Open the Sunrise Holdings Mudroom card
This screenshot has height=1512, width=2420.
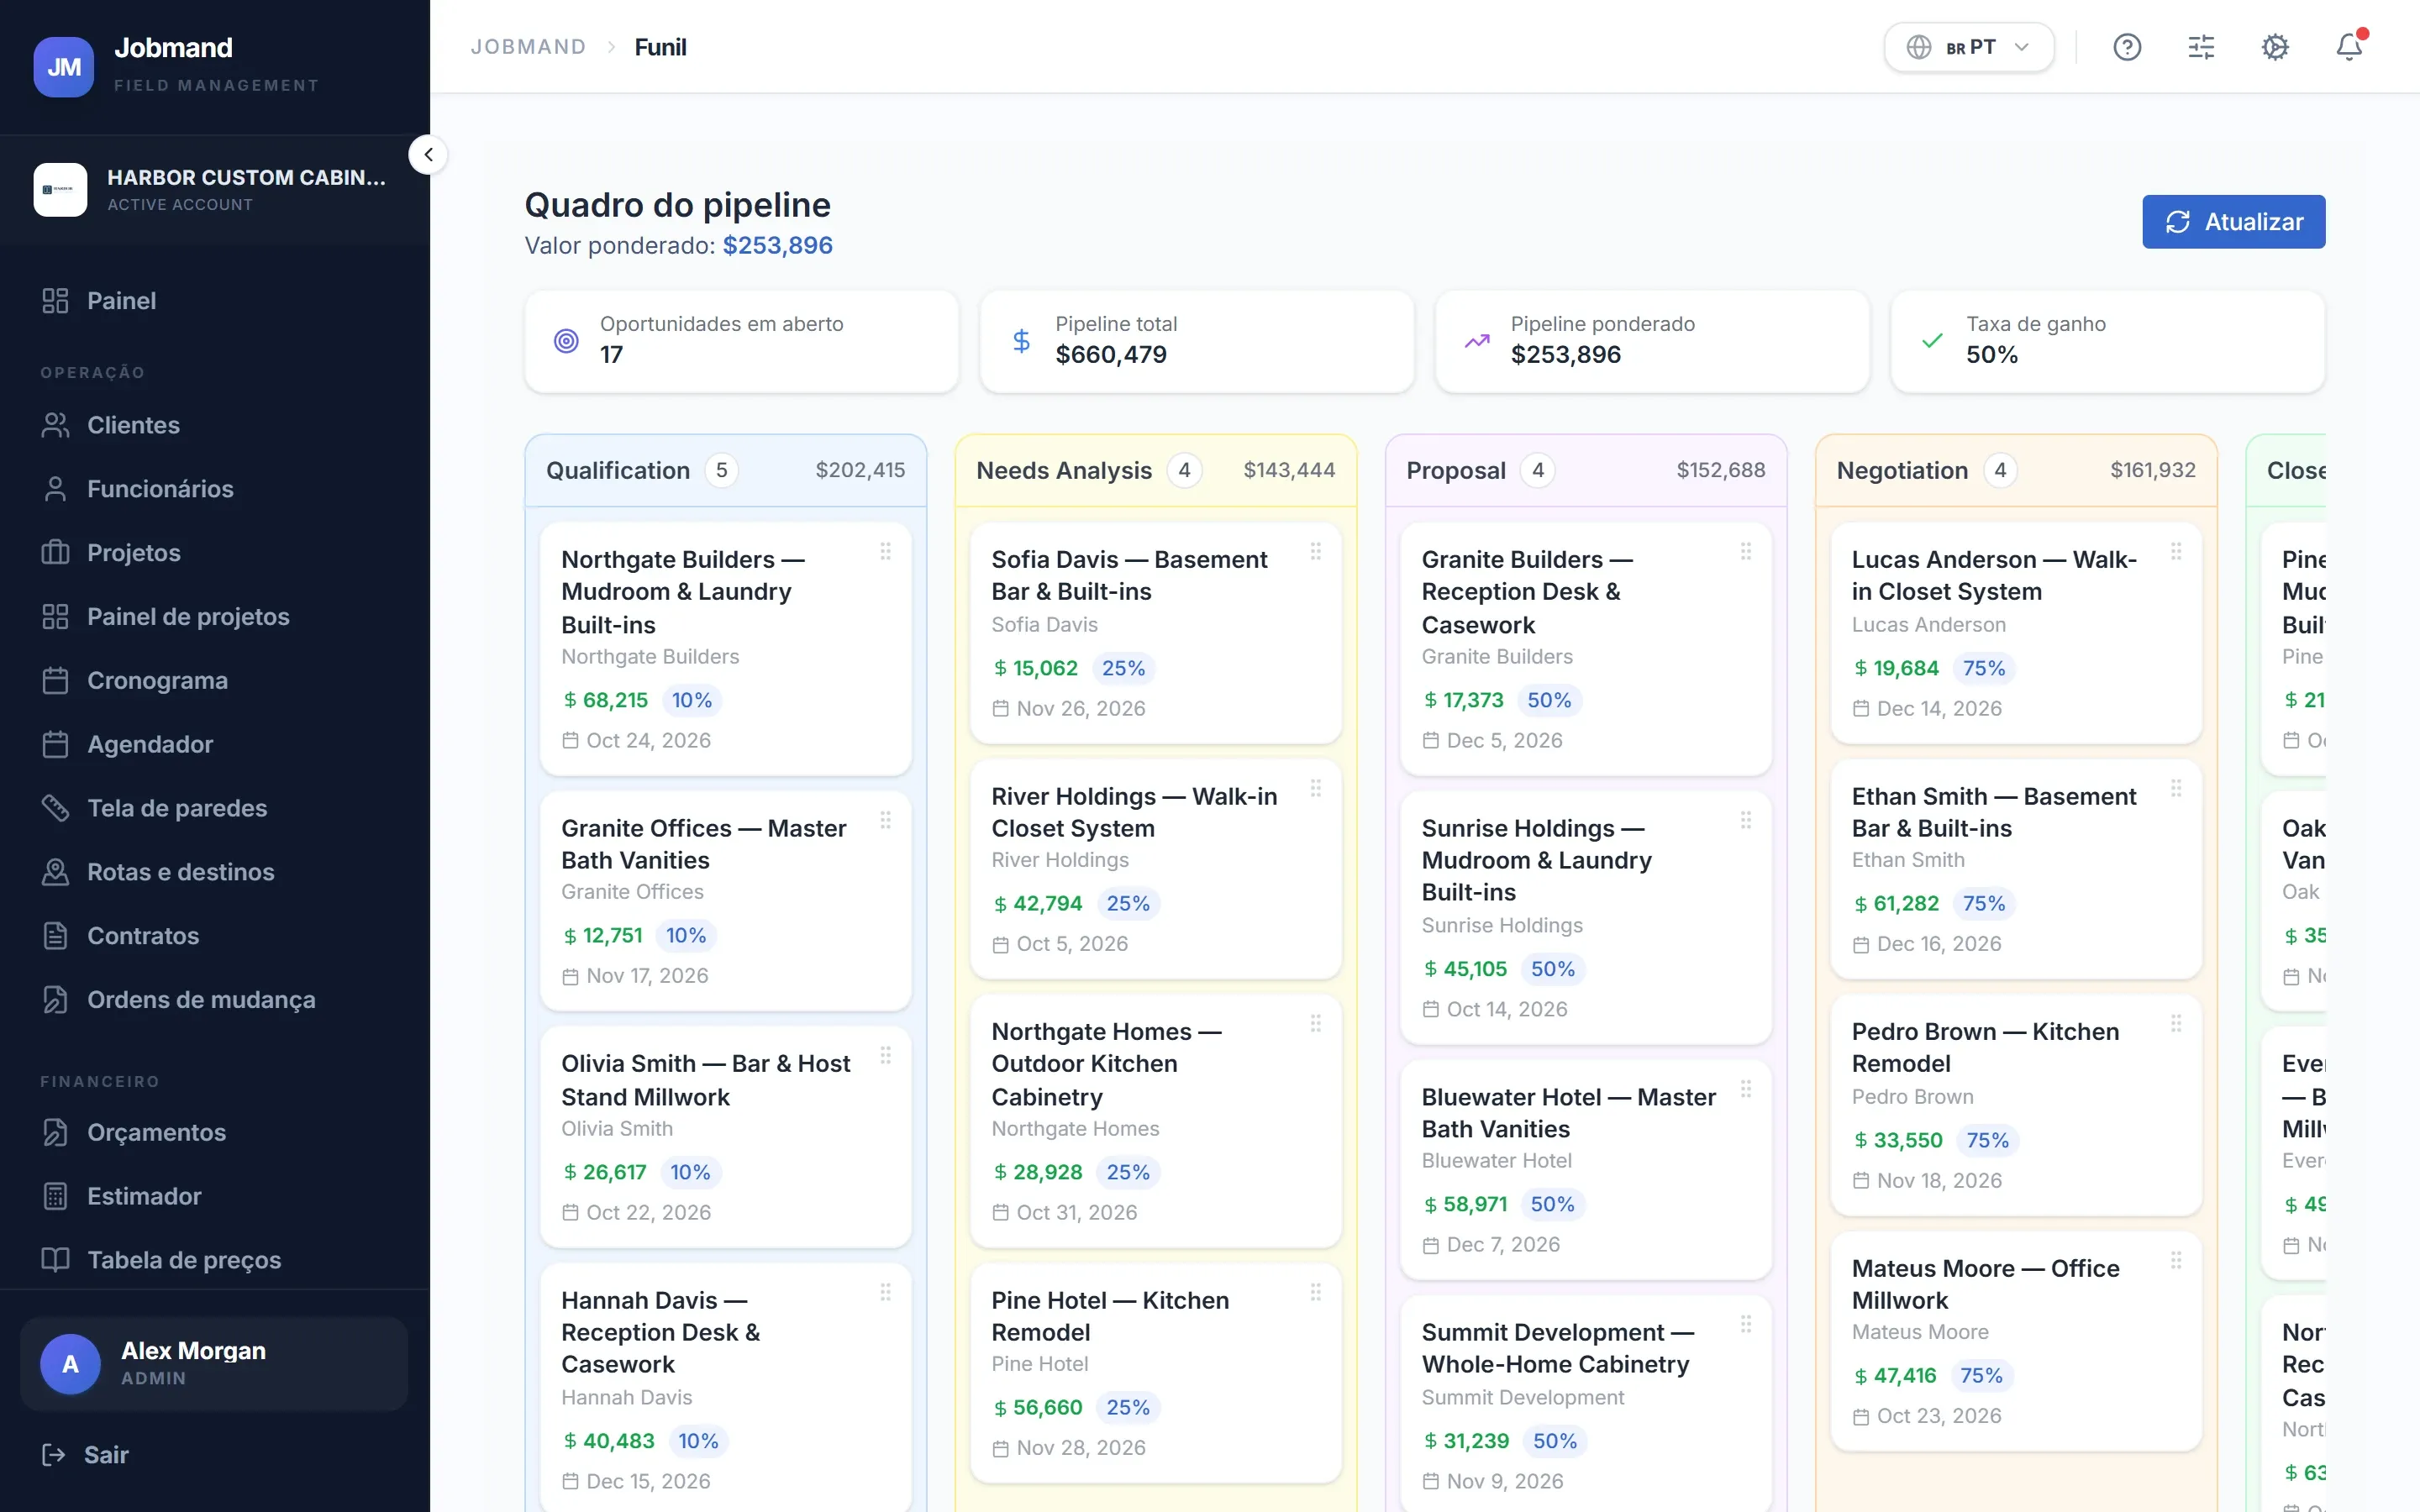[x=1586, y=917]
